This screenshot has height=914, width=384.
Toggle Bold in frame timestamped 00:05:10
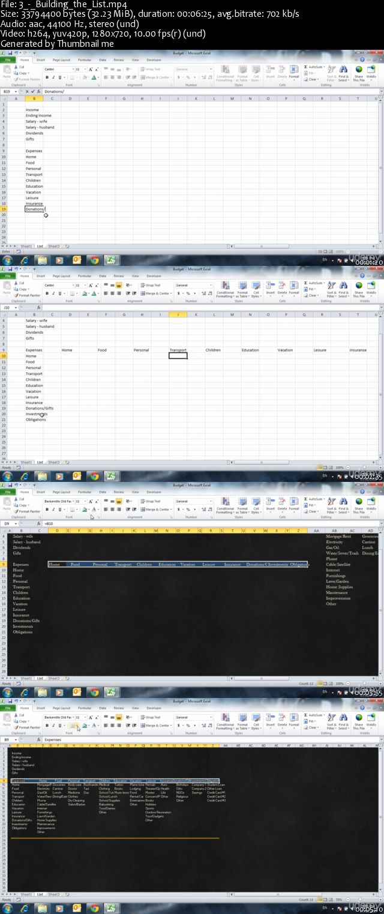[x=47, y=726]
